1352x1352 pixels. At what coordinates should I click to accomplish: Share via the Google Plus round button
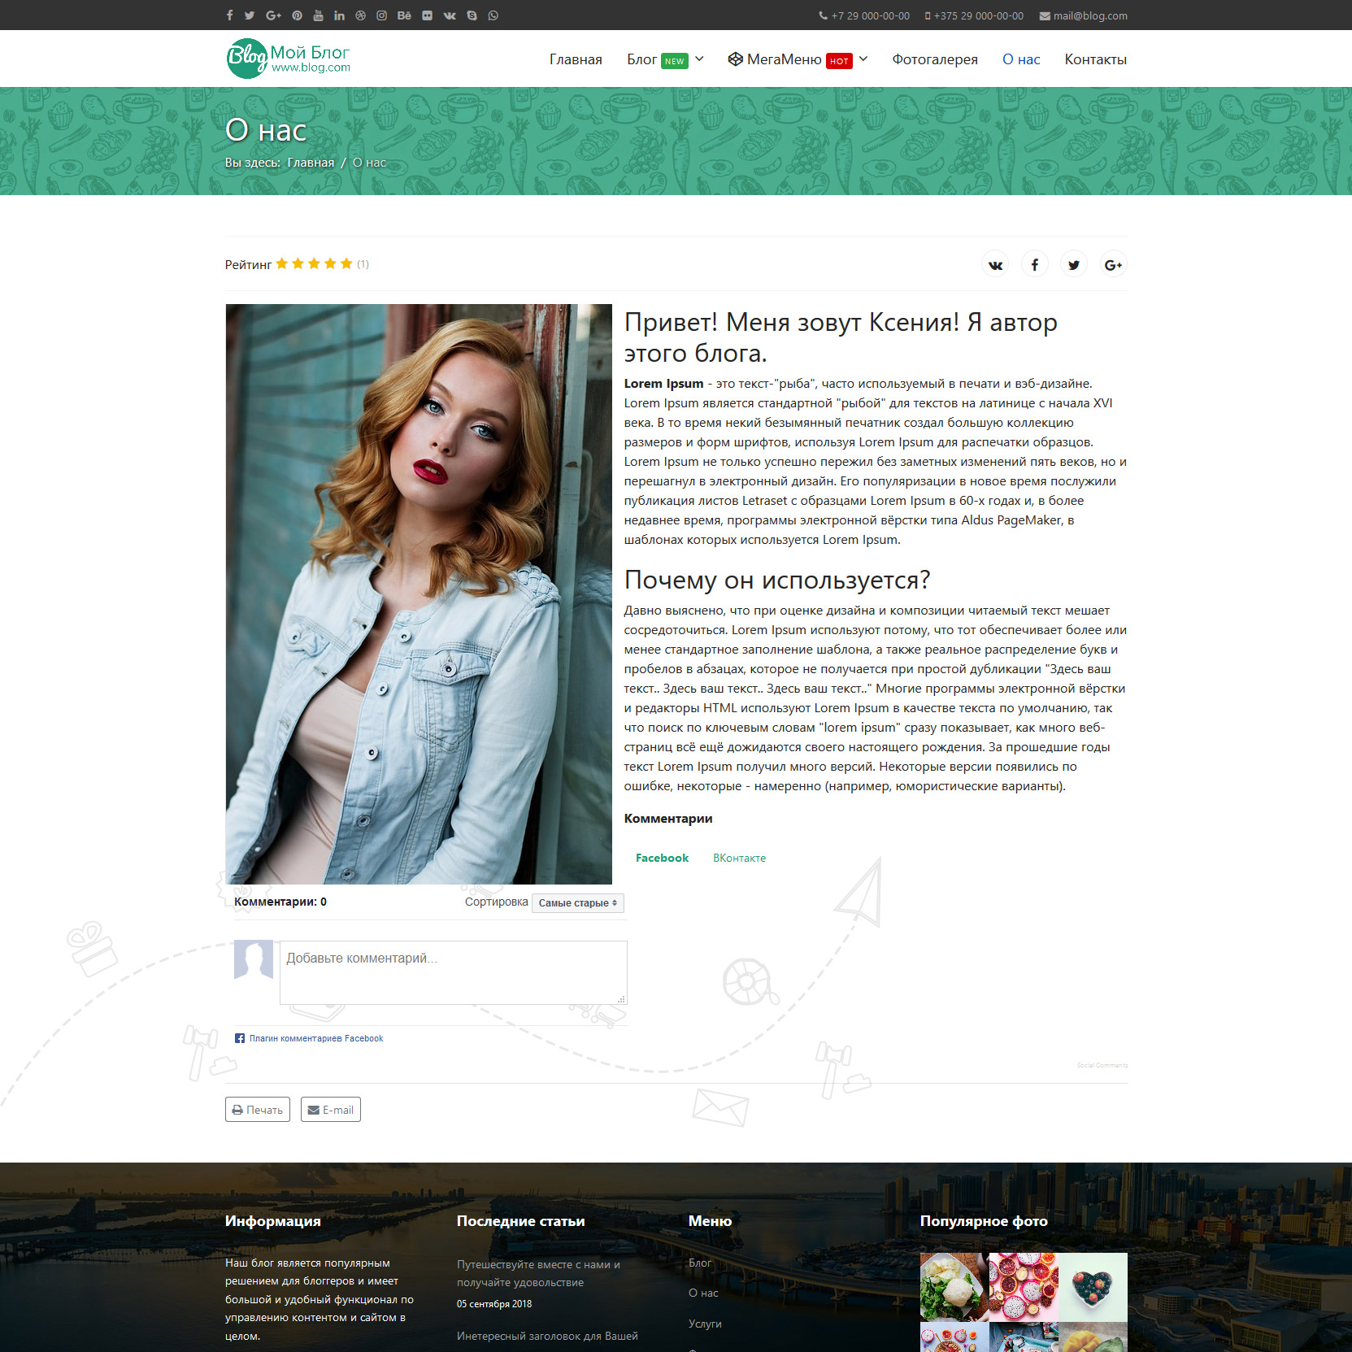pyautogui.click(x=1113, y=265)
